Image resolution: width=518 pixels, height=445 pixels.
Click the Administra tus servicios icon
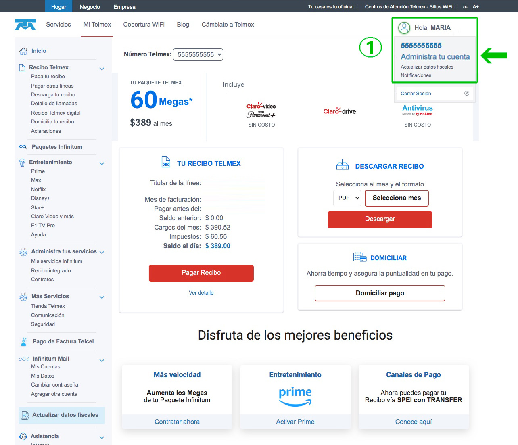[x=23, y=252]
